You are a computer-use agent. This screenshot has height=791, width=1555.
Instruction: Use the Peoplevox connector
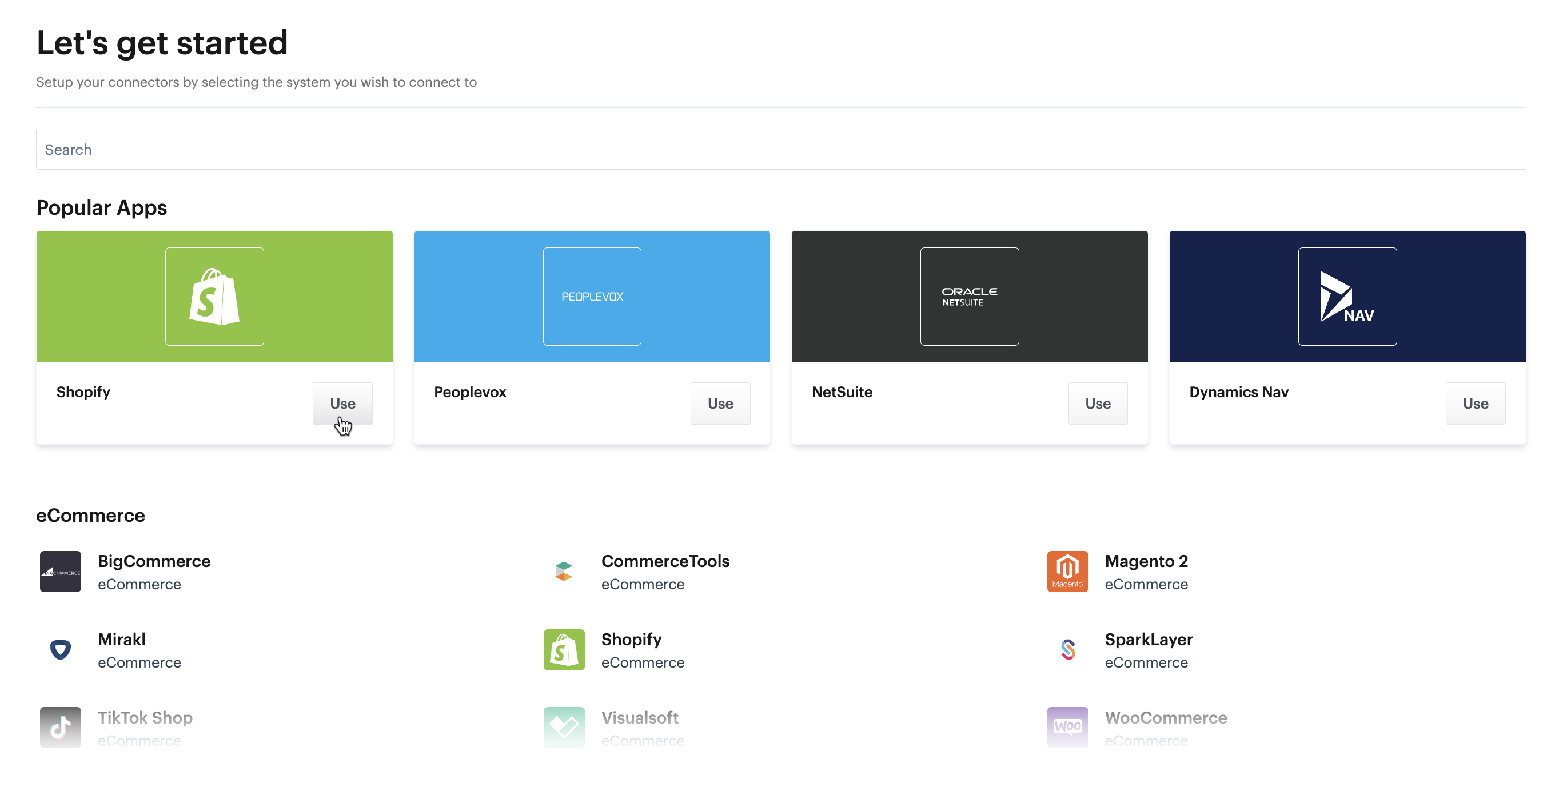coord(720,404)
